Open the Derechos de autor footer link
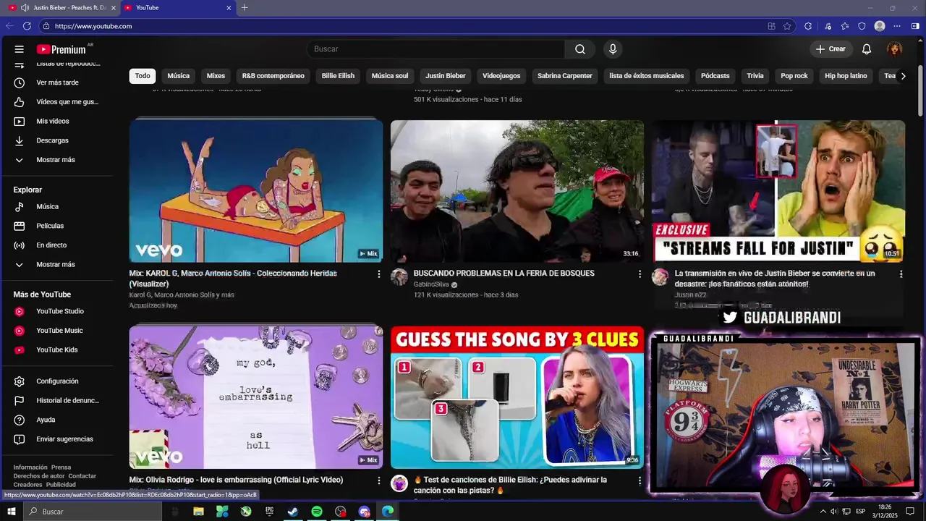Viewport: 926px width, 521px height. click(39, 476)
